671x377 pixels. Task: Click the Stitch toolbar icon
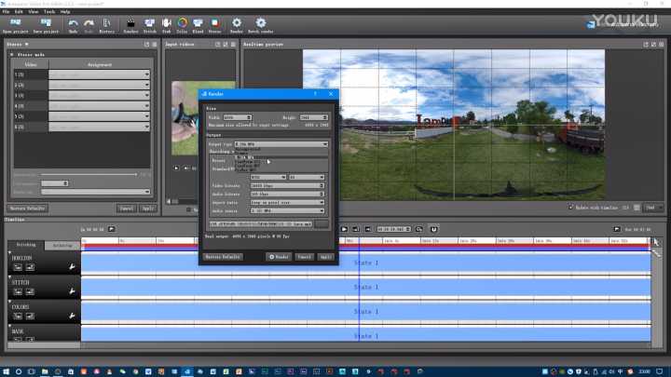[149, 22]
